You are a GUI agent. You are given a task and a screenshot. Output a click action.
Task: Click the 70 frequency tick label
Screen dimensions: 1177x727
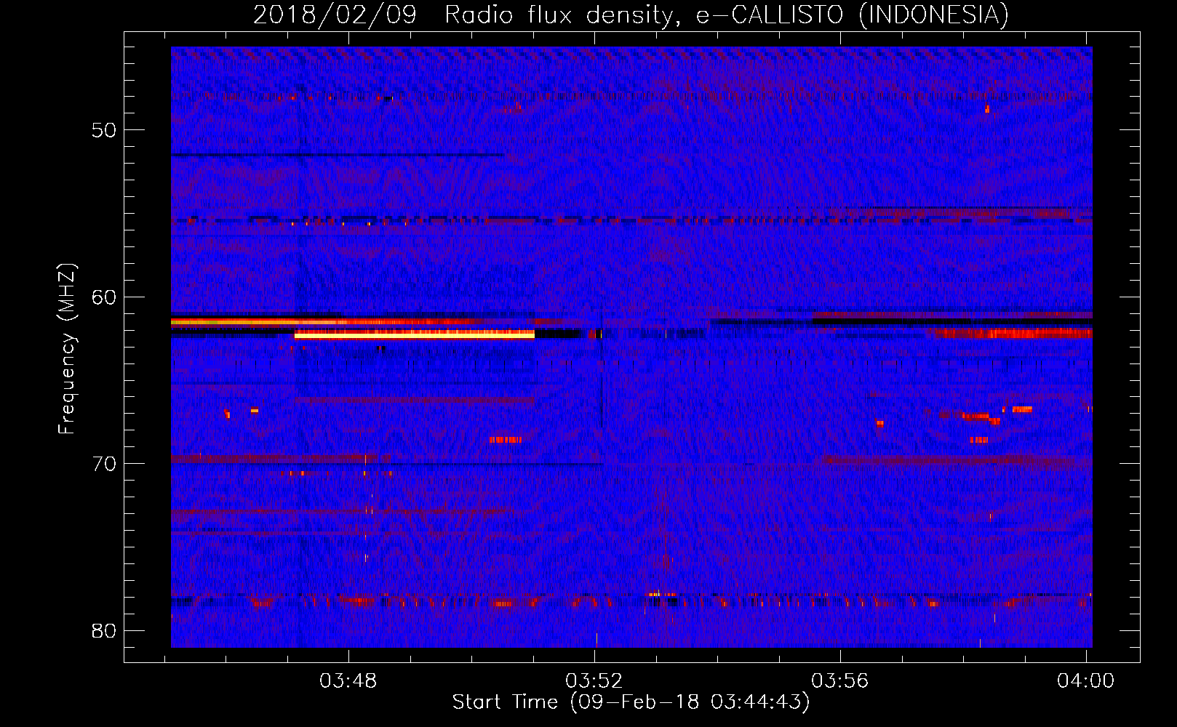(104, 463)
